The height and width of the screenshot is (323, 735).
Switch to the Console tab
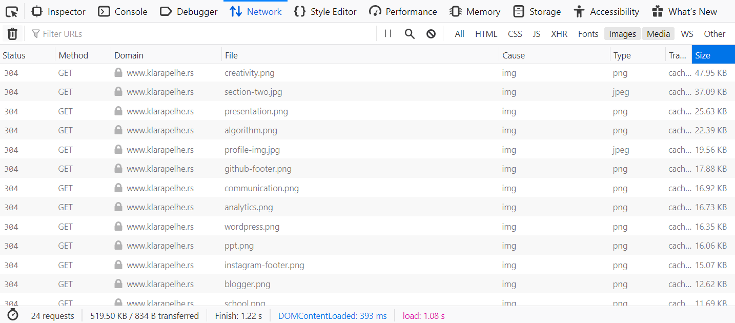(122, 11)
